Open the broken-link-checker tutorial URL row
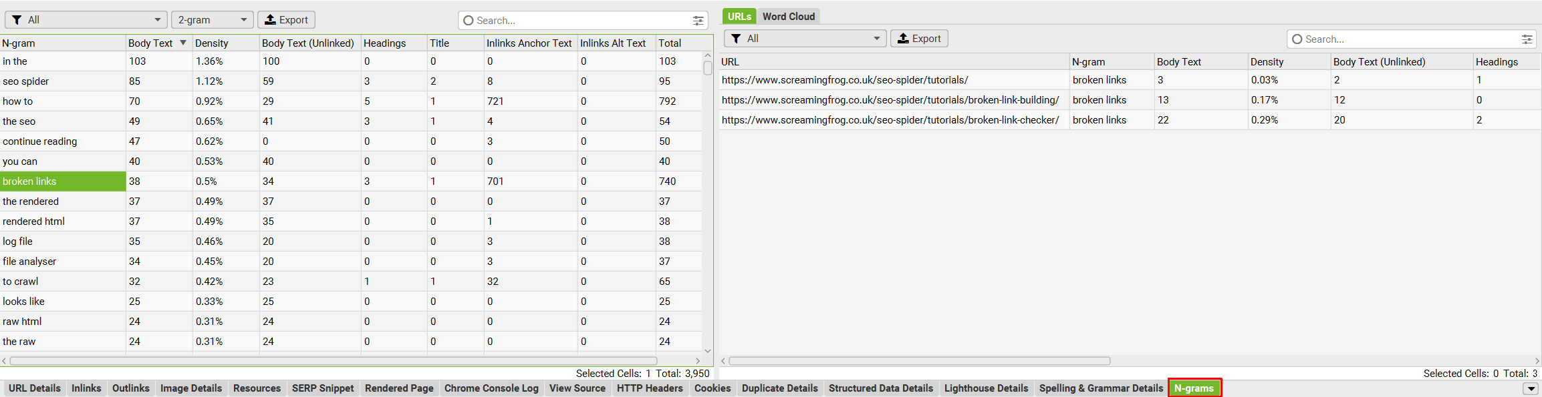 (890, 120)
